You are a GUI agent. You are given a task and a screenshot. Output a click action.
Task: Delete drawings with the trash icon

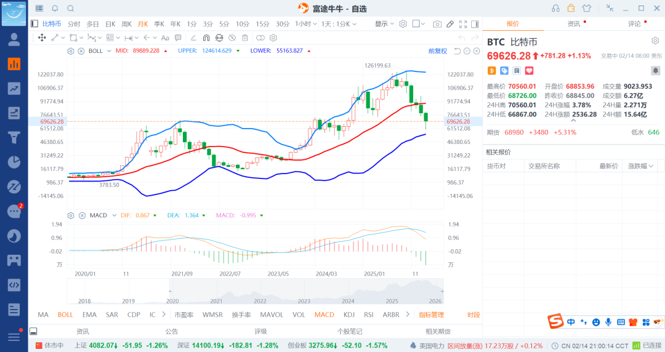click(x=245, y=38)
